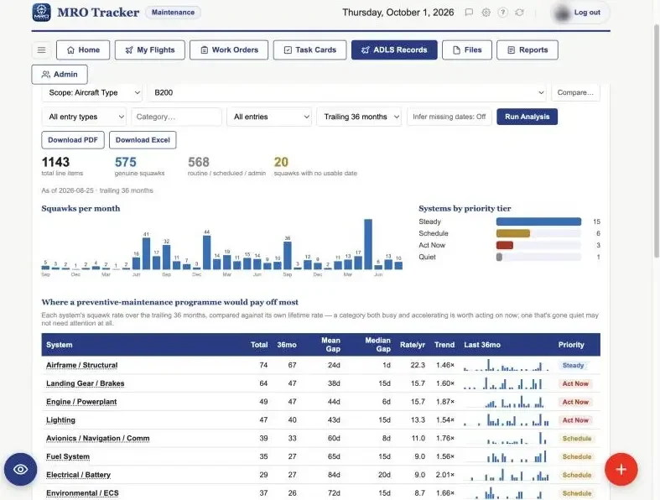The height and width of the screenshot is (500, 660).
Task: Open the Files tab
Action: tap(467, 50)
